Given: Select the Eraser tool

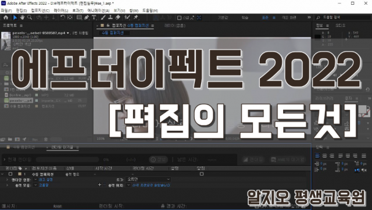Looking at the screenshot, I should point(118,17).
